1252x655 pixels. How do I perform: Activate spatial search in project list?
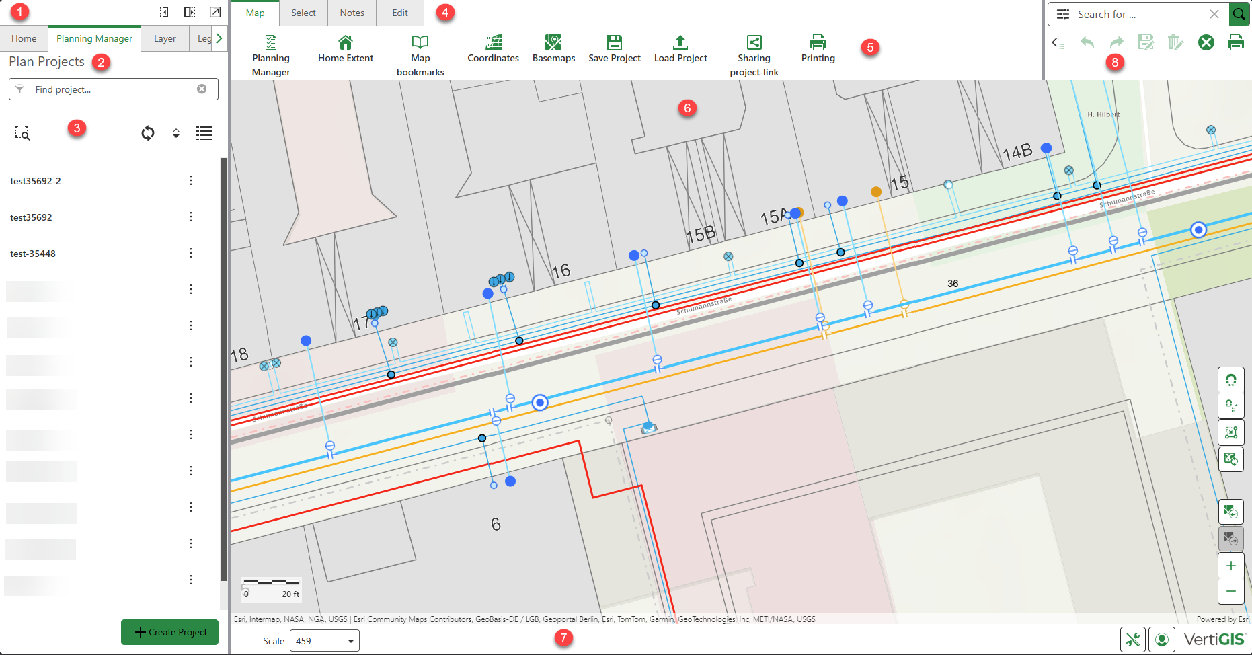(x=23, y=133)
